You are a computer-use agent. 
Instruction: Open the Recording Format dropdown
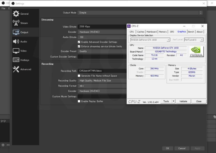click(102, 86)
